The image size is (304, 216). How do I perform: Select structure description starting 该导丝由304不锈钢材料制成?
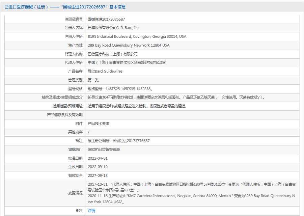click(176, 97)
